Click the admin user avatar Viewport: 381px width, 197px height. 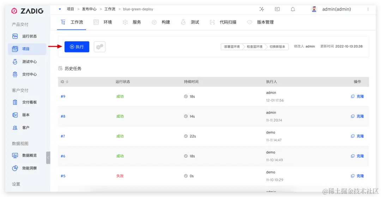coord(314,9)
